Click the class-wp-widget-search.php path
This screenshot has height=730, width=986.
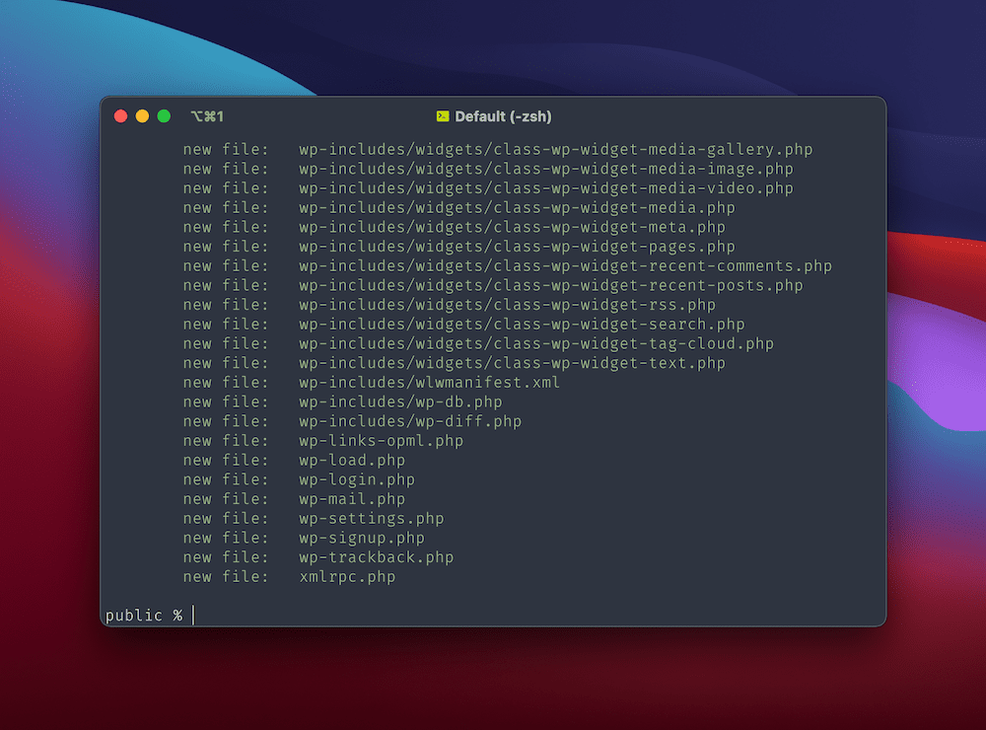click(x=522, y=325)
